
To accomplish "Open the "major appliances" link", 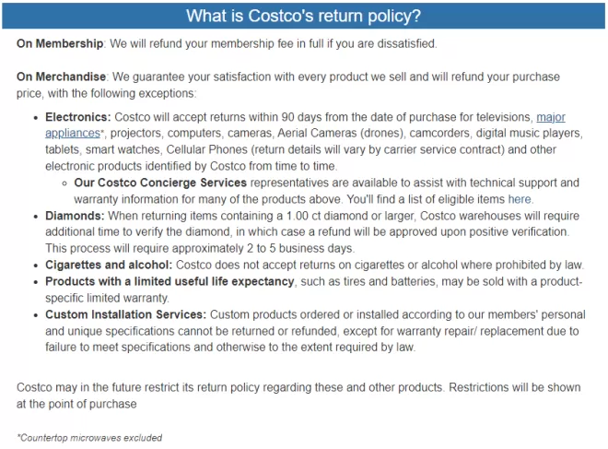I will click(x=550, y=117).
